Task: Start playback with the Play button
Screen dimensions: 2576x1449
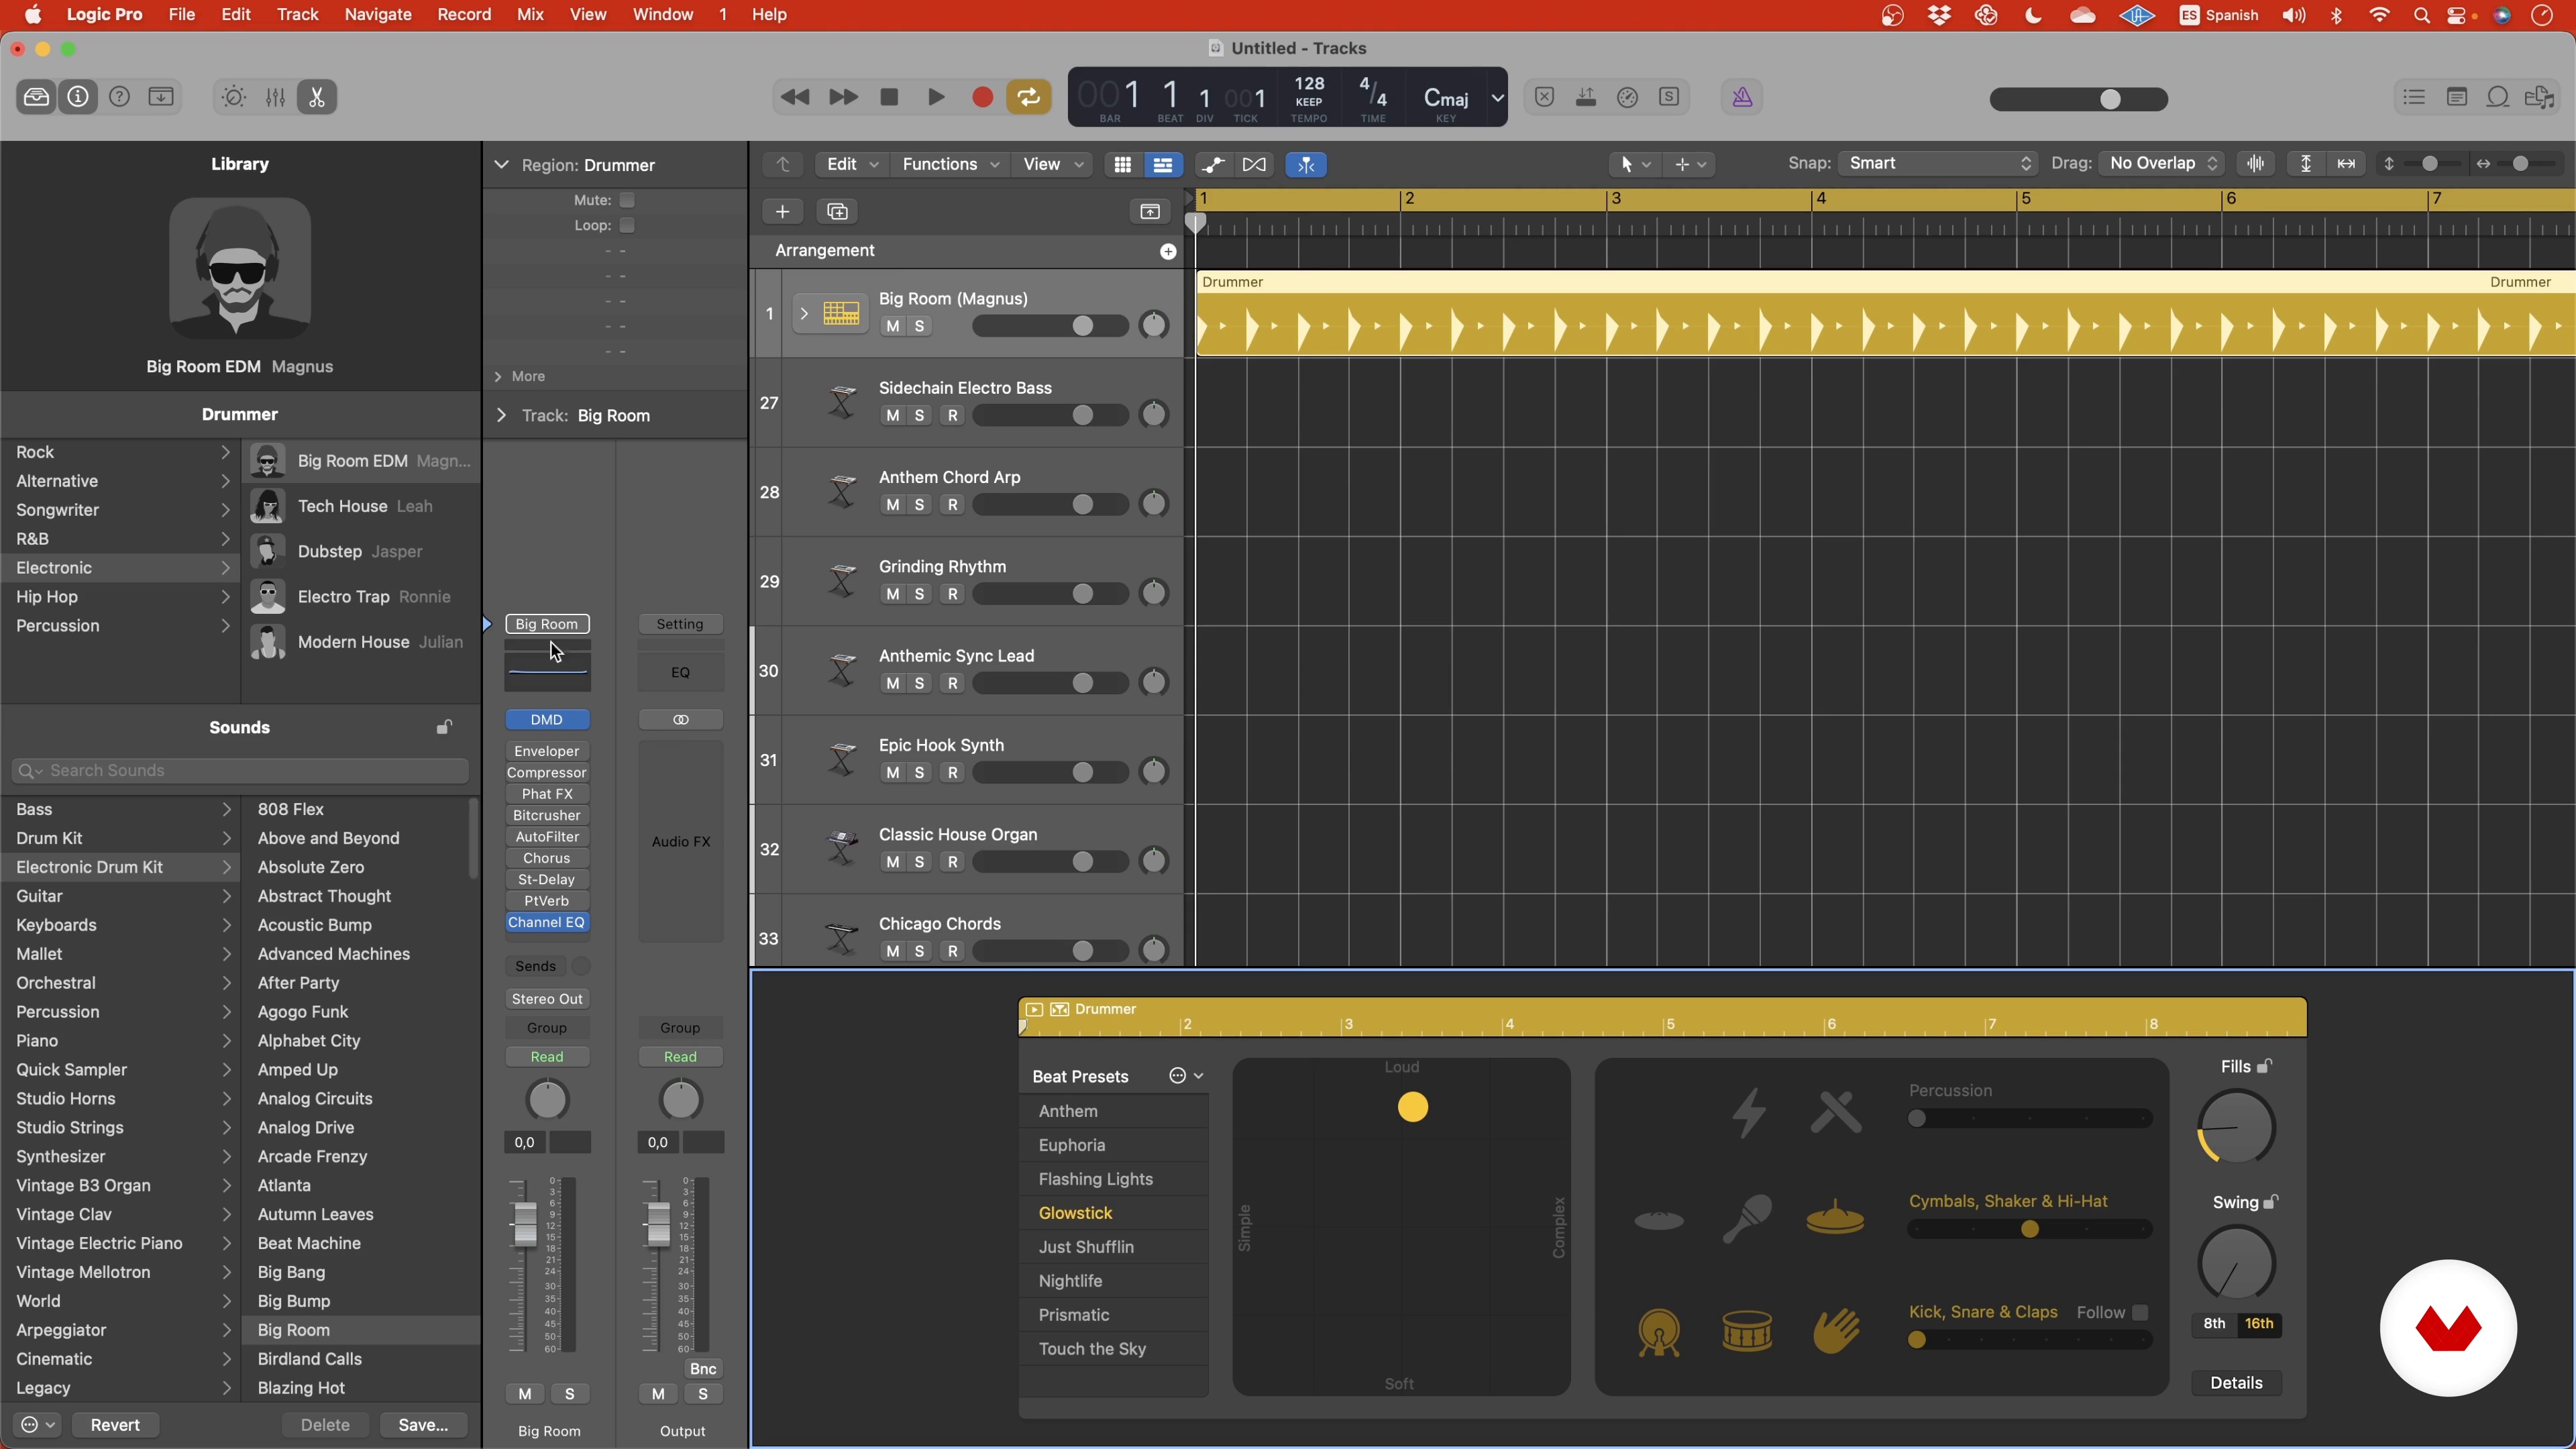Action: (936, 97)
